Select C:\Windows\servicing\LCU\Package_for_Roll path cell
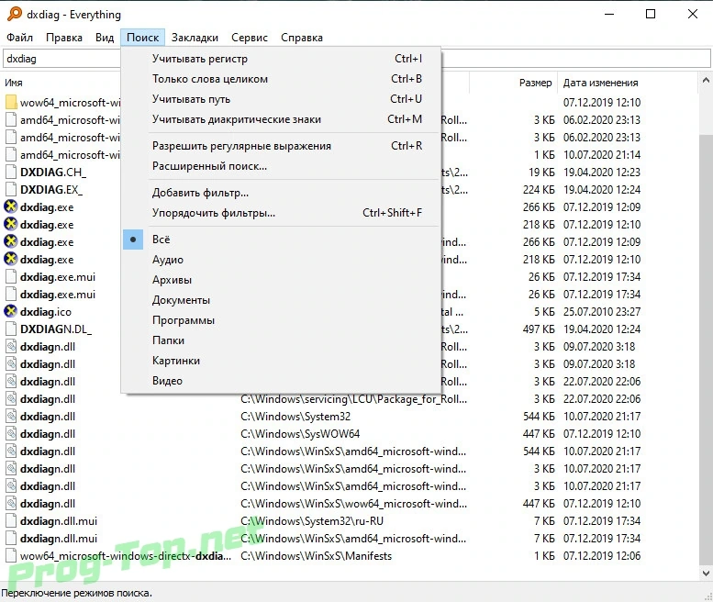Viewport: 713px width, 602px height. [353, 399]
